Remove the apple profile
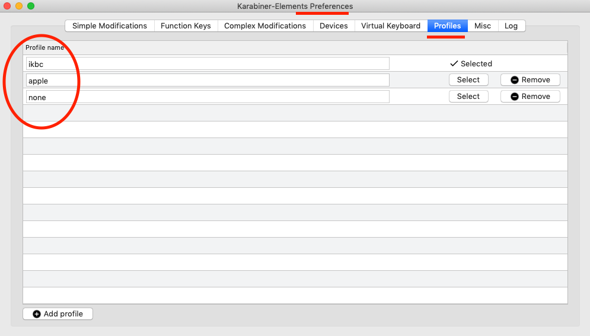 coord(530,79)
